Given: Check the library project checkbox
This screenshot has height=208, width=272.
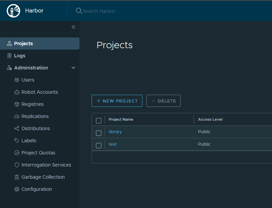Looking at the screenshot, I should click(99, 133).
